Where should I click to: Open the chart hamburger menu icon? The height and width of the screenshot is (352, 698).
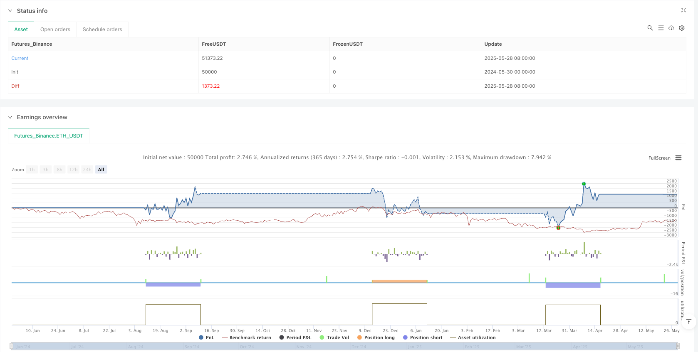pyautogui.click(x=678, y=158)
